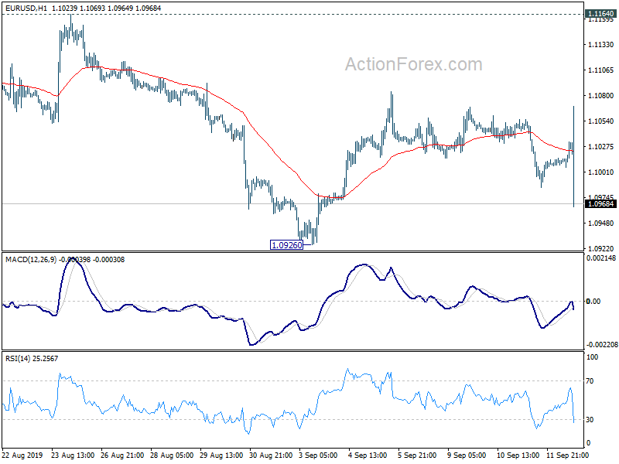The height and width of the screenshot is (464, 619).
Task: Click the current price label 1.09684
Action: (601, 204)
